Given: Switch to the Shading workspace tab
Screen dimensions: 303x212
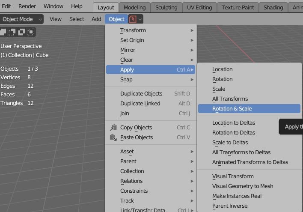Looking at the screenshot, I should (273, 8).
